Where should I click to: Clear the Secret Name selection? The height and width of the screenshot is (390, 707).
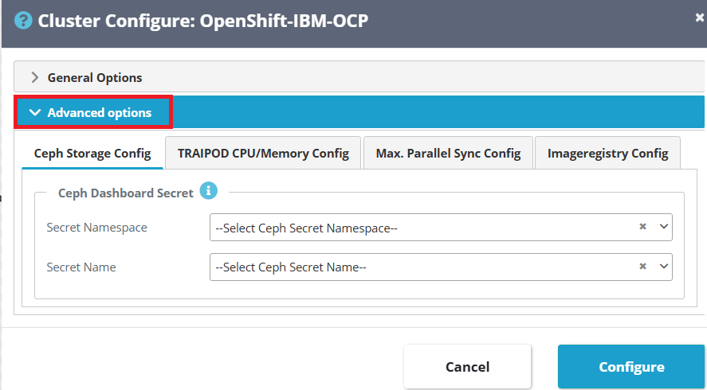(x=643, y=266)
